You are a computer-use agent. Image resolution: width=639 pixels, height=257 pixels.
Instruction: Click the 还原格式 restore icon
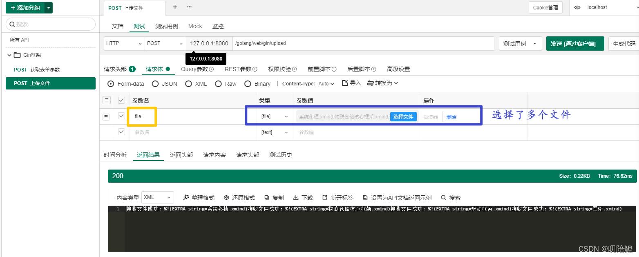pos(226,198)
